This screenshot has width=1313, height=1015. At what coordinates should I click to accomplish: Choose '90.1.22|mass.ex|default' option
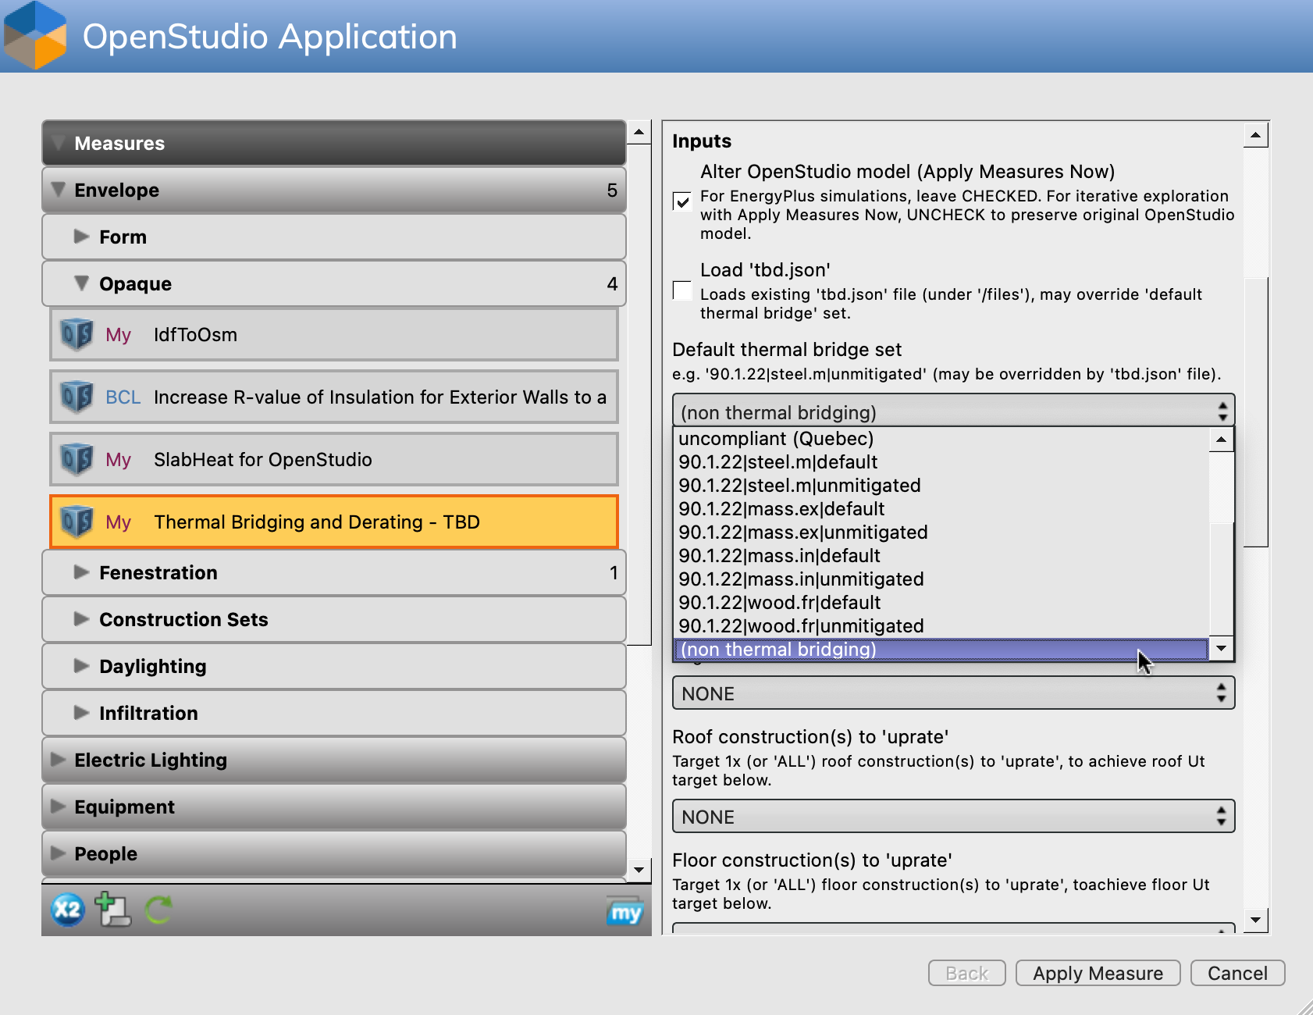[941, 509]
